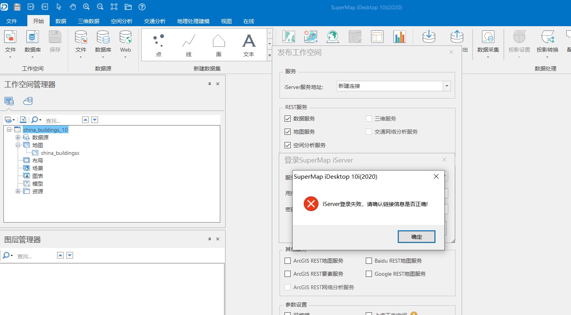Expand the 资源 tree node

[x=18, y=191]
